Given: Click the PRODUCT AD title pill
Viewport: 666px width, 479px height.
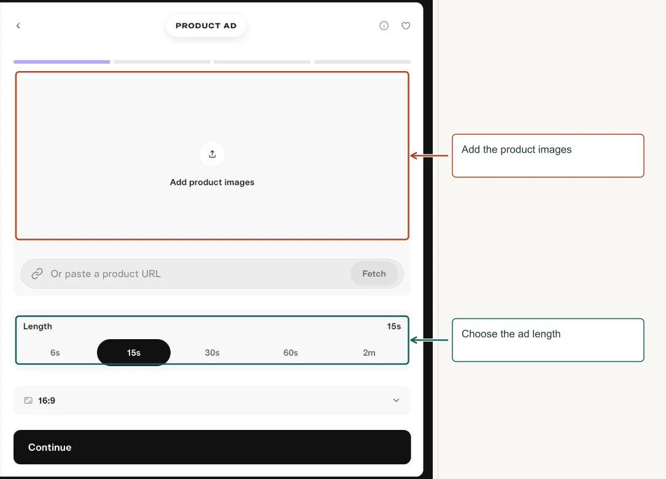Looking at the screenshot, I should click(x=206, y=26).
